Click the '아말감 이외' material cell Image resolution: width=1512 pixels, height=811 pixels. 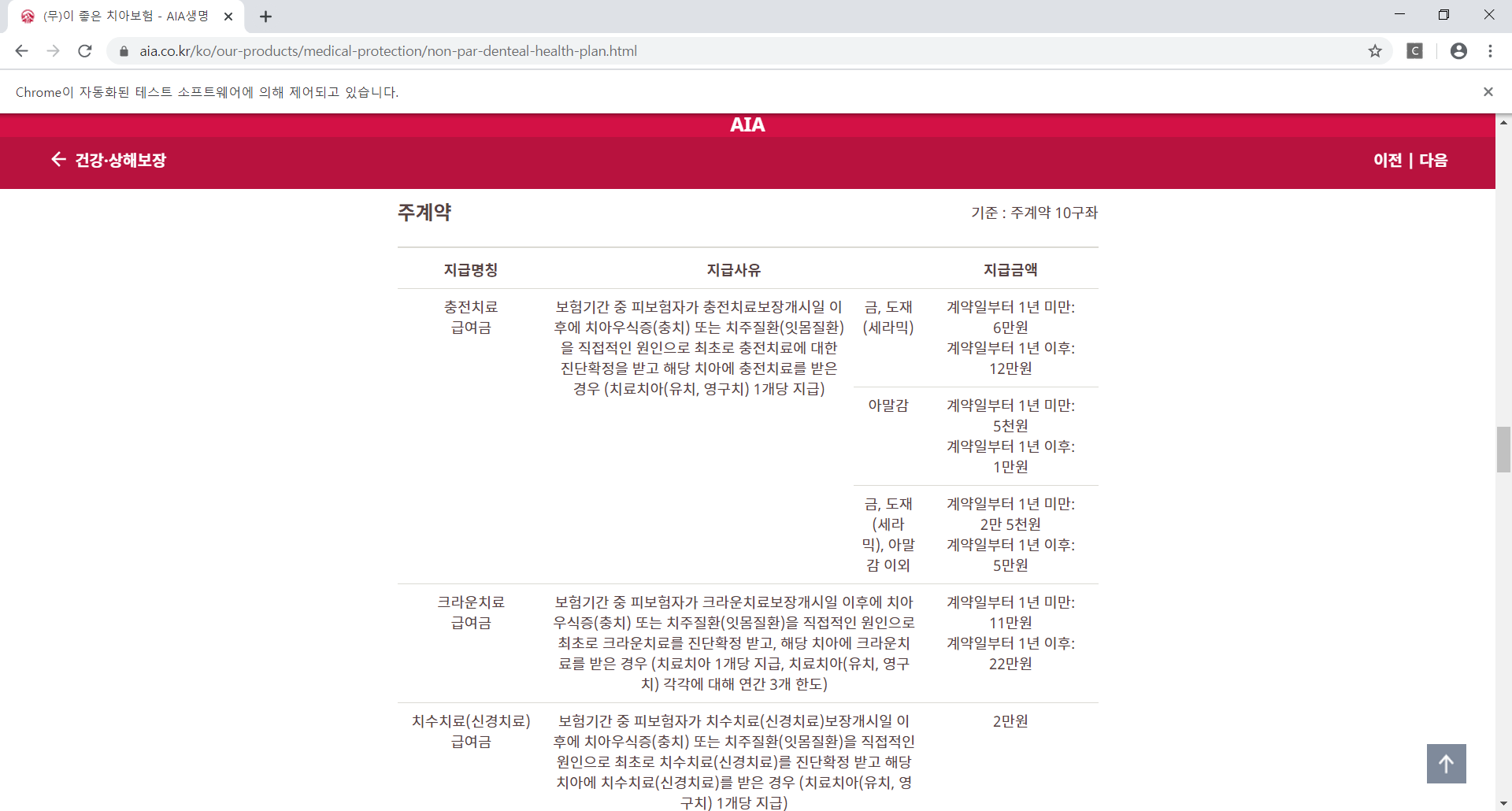[x=888, y=535]
